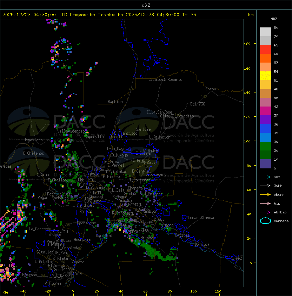Click the '50YD' legend label

coord(278,177)
